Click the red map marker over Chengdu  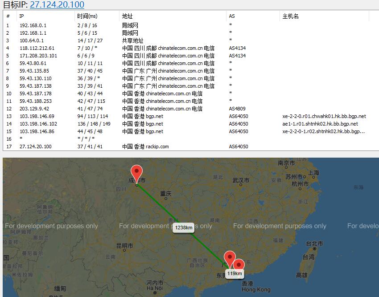click(136, 172)
